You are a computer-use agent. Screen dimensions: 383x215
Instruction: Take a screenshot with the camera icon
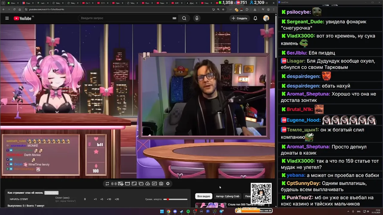pyautogui.click(x=161, y=184)
